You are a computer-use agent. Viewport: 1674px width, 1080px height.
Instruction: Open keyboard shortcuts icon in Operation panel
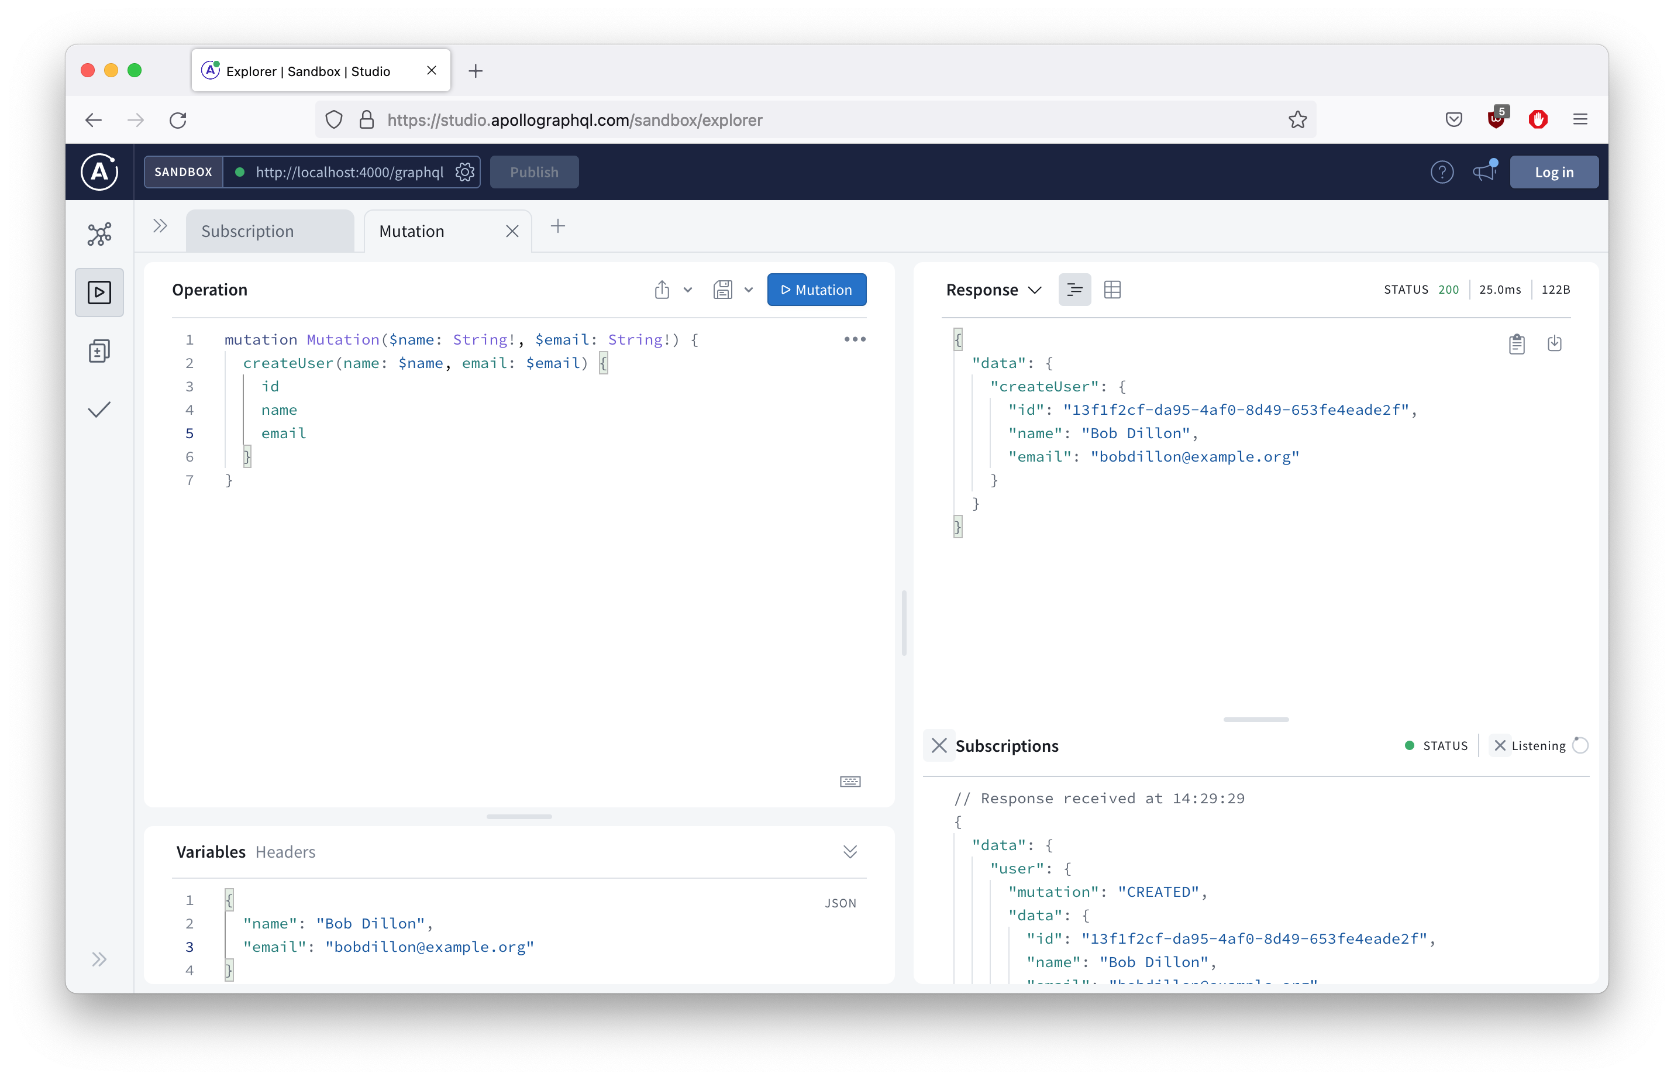tap(850, 781)
